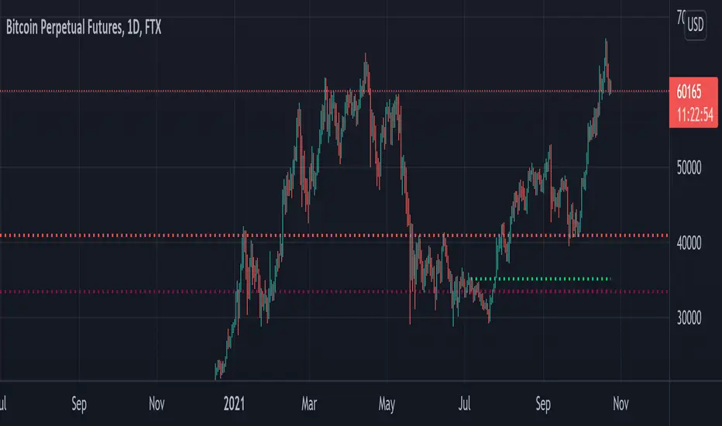The height and width of the screenshot is (426, 722).
Task: Click the countdown timer 11:22:54
Action: 695,114
